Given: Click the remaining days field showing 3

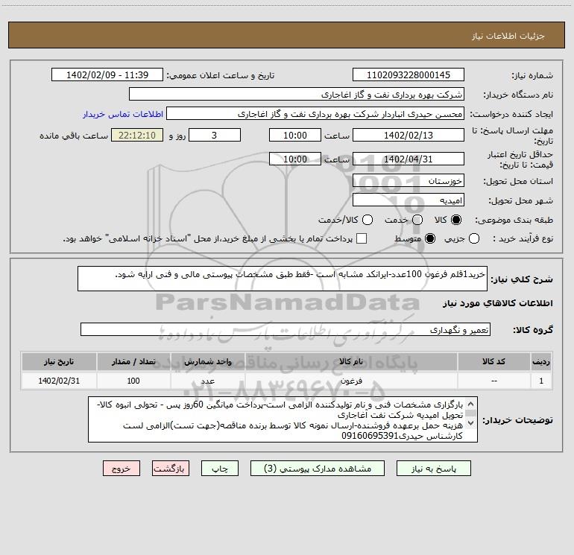Looking at the screenshot, I should point(215,135).
